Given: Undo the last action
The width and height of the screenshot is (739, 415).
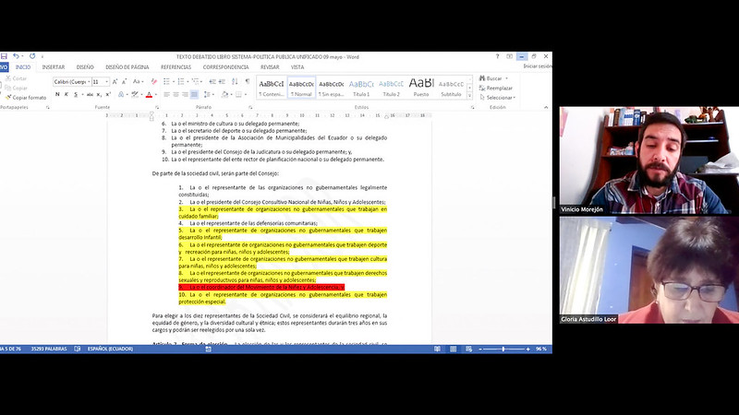Looking at the screenshot, I should pos(16,56).
